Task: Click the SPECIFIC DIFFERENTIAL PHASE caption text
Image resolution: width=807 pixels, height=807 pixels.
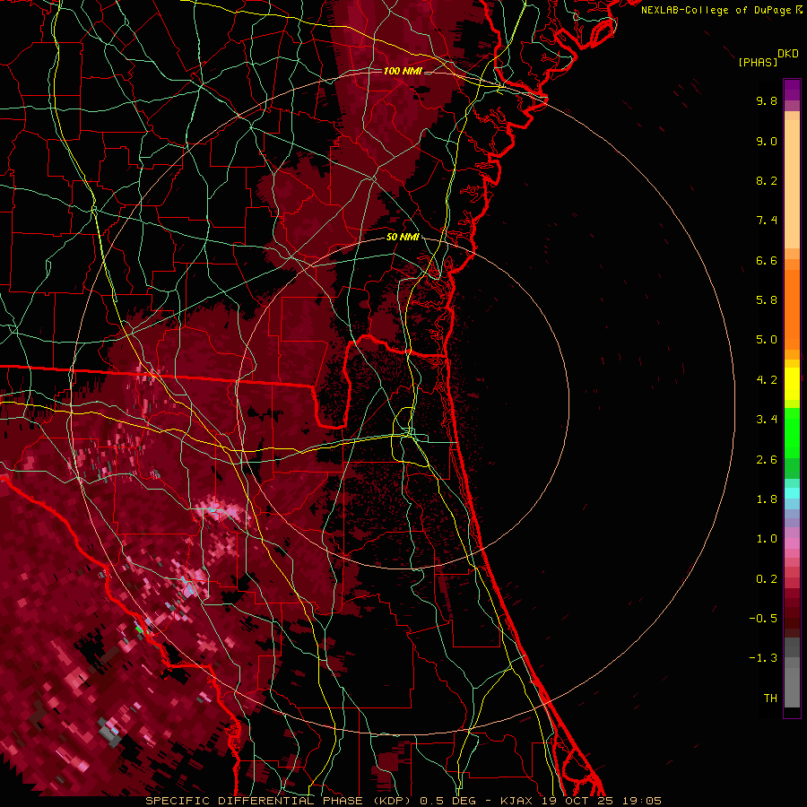Action: point(256,801)
